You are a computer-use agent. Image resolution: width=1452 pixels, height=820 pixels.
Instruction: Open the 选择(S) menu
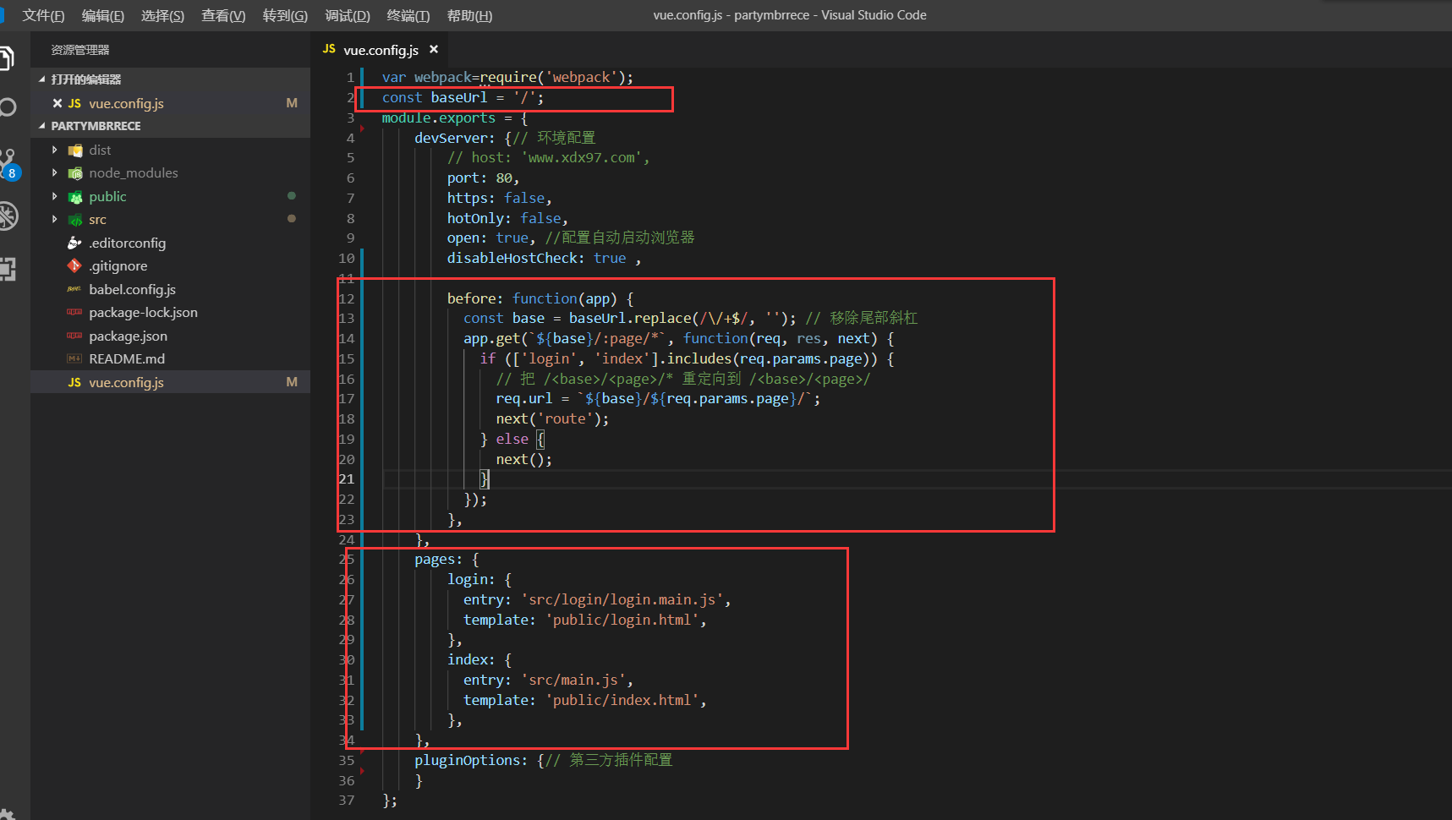click(162, 15)
